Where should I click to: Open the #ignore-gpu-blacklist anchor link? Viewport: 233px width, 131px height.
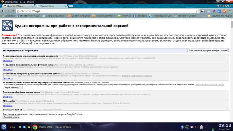pos(145,58)
